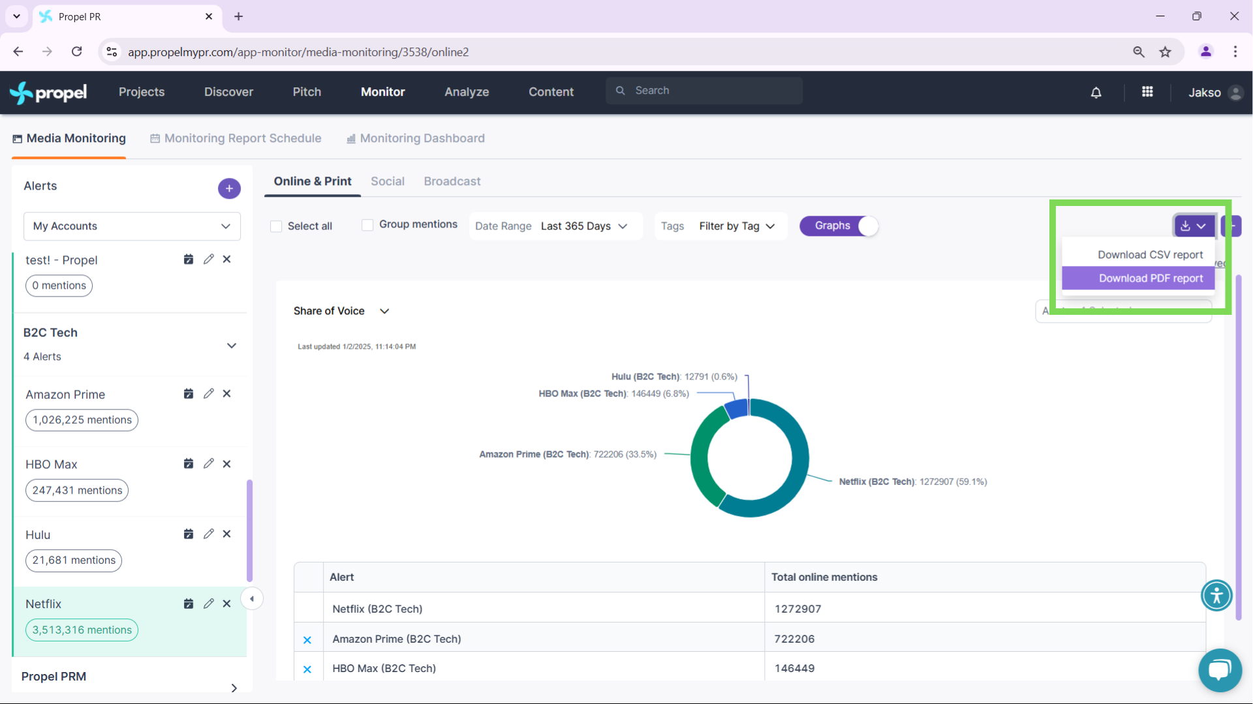Open My Accounts dropdown
The height and width of the screenshot is (704, 1253).
click(x=132, y=226)
